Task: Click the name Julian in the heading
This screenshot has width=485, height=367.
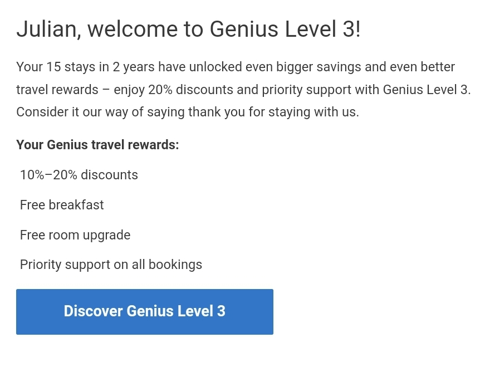Action: click(x=42, y=30)
